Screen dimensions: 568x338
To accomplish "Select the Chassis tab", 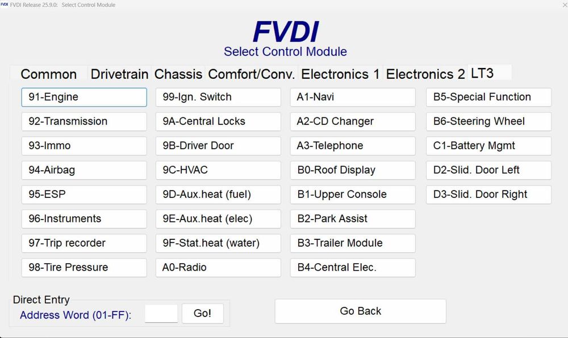I will click(x=178, y=74).
